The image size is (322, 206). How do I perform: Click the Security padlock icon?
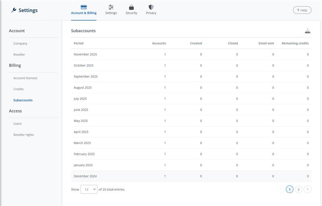131,7
